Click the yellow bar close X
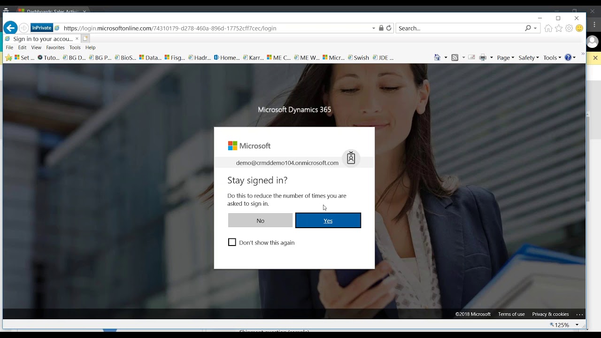Image resolution: width=601 pixels, height=338 pixels. pyautogui.click(x=595, y=58)
